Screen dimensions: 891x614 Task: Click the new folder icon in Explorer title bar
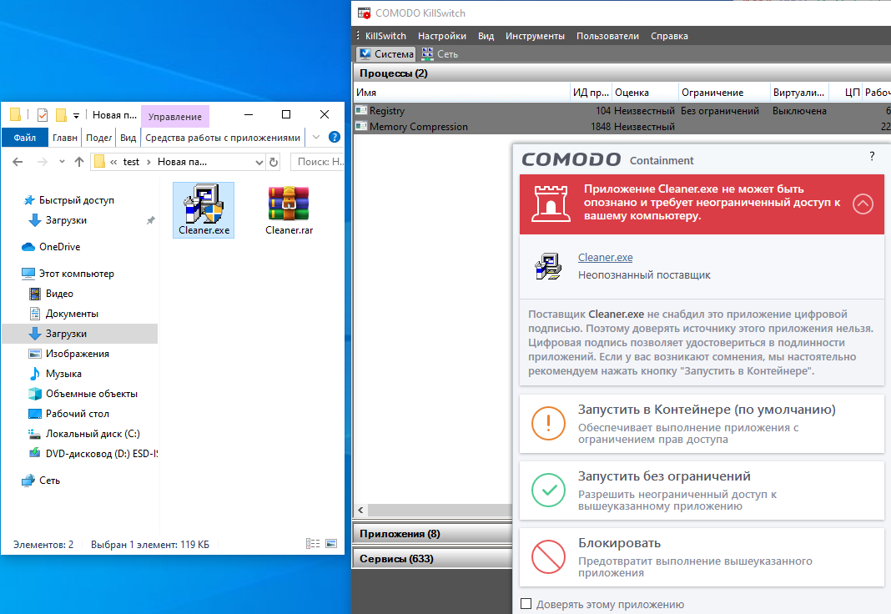pyautogui.click(x=61, y=115)
